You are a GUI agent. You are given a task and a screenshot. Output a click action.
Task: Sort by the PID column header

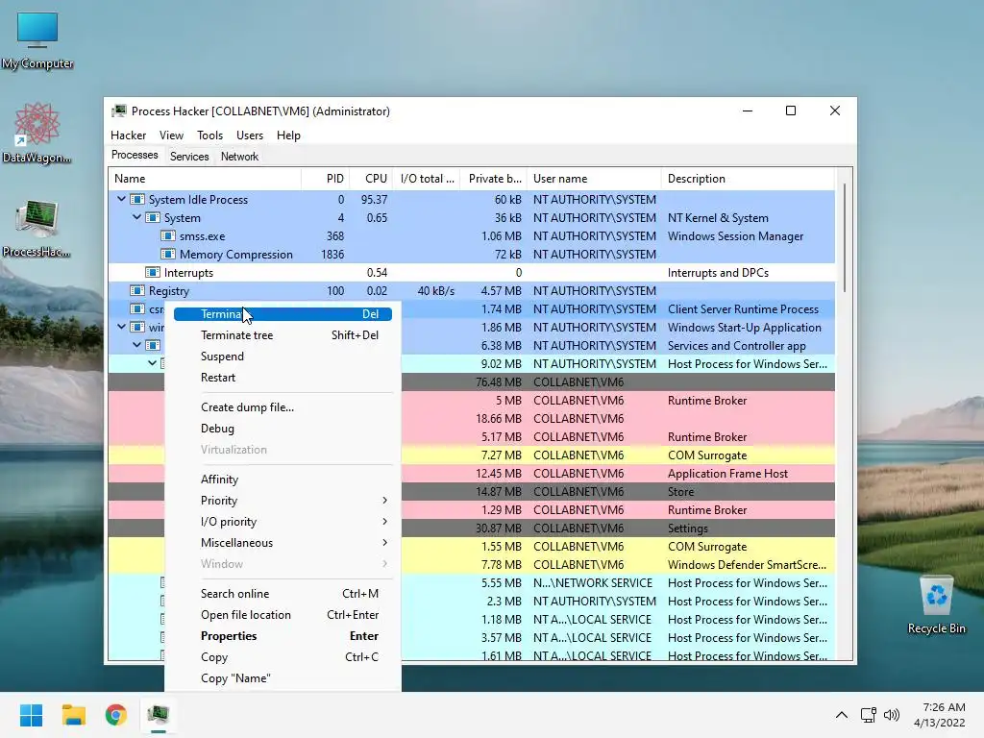tap(325, 179)
